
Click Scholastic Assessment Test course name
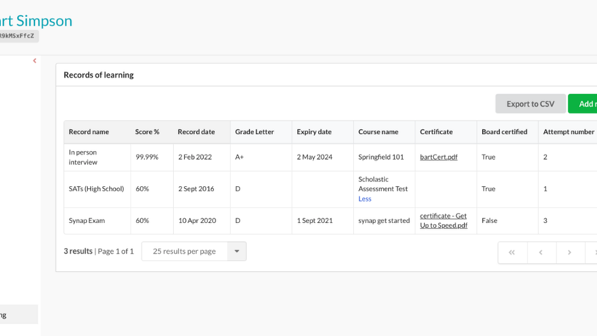pos(383,184)
